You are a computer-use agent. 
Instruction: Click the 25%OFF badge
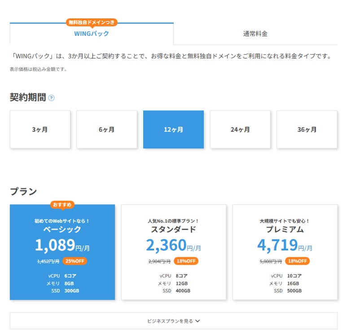[75, 261]
